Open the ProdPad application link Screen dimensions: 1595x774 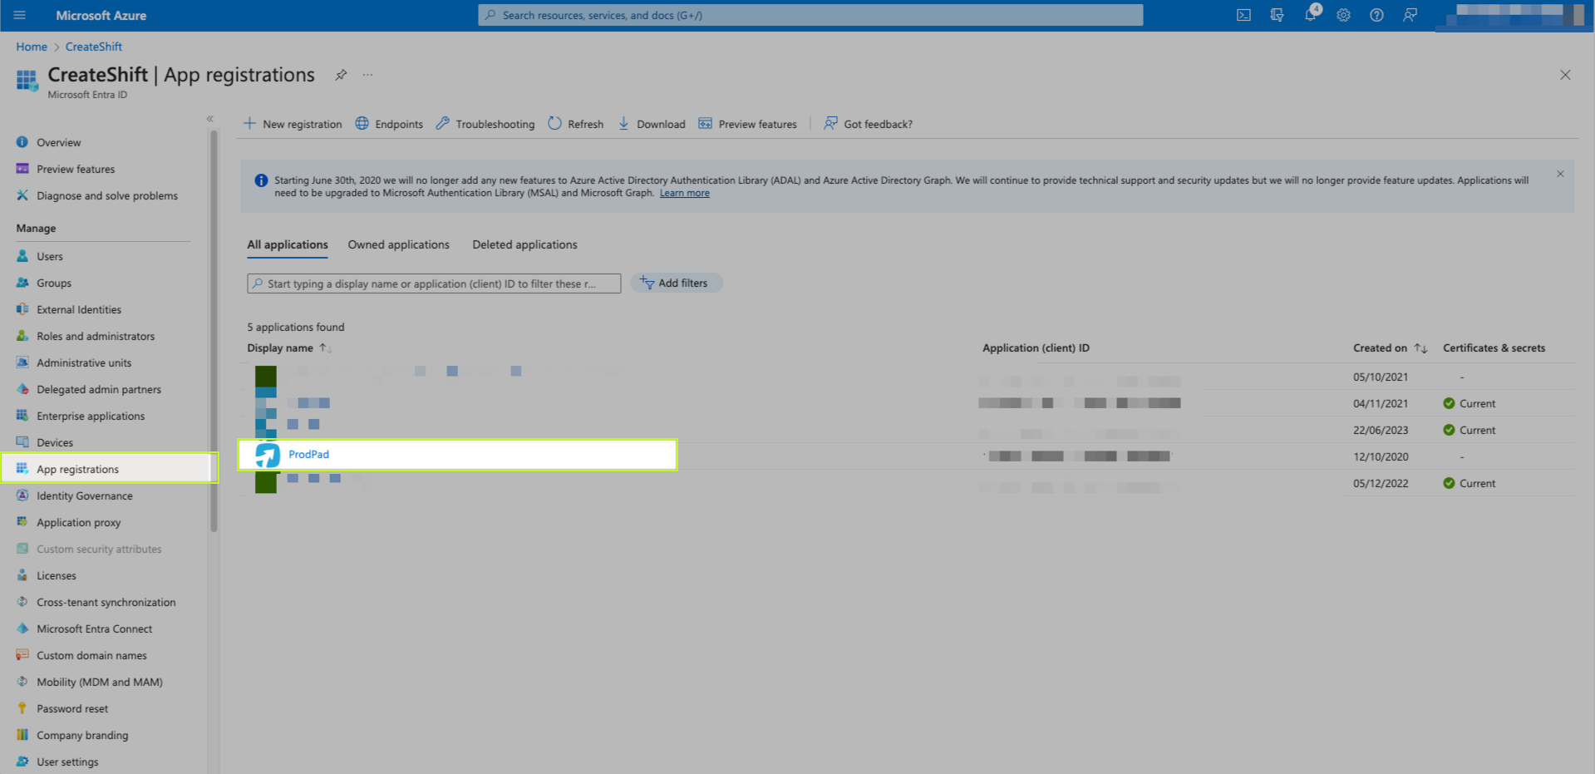308,454
